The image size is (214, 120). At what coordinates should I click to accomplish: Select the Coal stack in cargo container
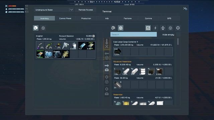point(118,52)
